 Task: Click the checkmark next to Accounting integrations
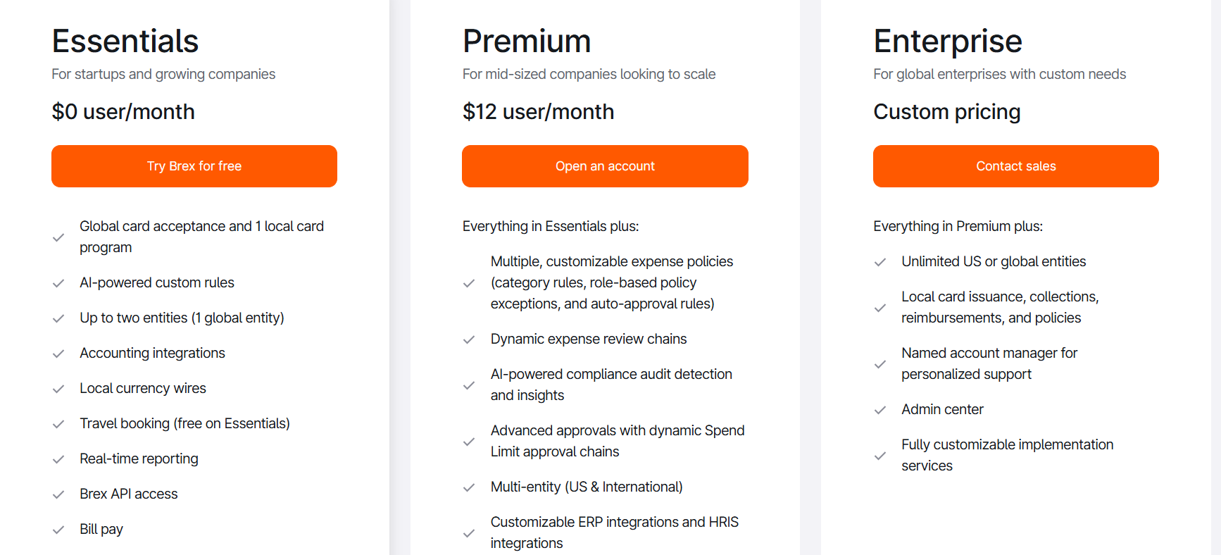point(58,354)
